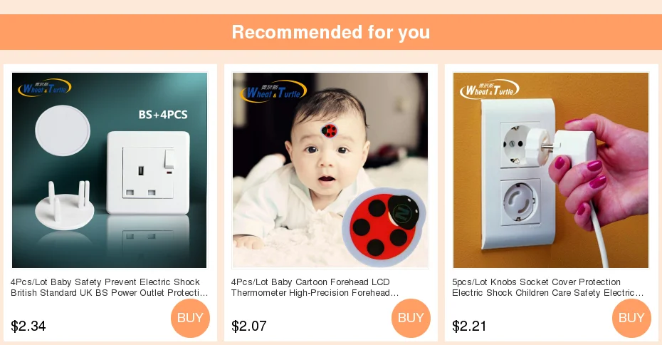This screenshot has width=662, height=345.
Task: Click BUY button for $2.07 forehead thermometer
Action: (411, 318)
